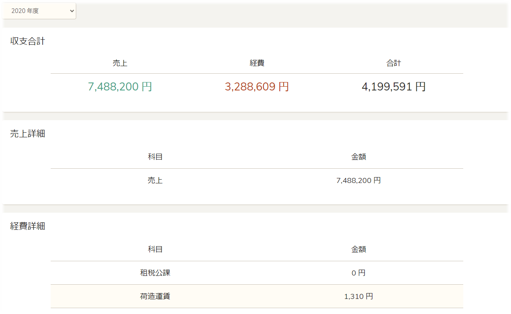This screenshot has height=314, width=511.
Task: Click the 経費詳細 section heading
Action: [28, 226]
